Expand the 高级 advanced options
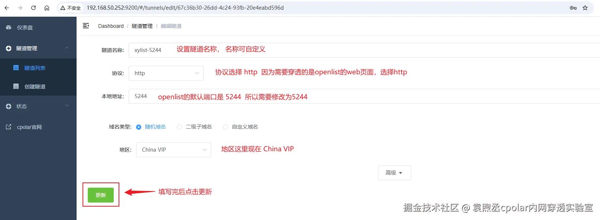Image resolution: width=600 pixels, height=220 pixels. point(394,173)
